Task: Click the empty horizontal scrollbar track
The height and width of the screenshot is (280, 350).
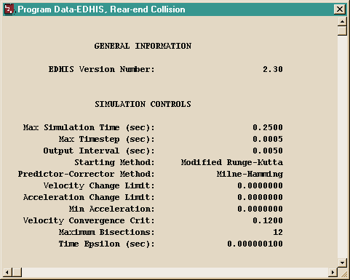Action: pyautogui.click(x=175, y=272)
